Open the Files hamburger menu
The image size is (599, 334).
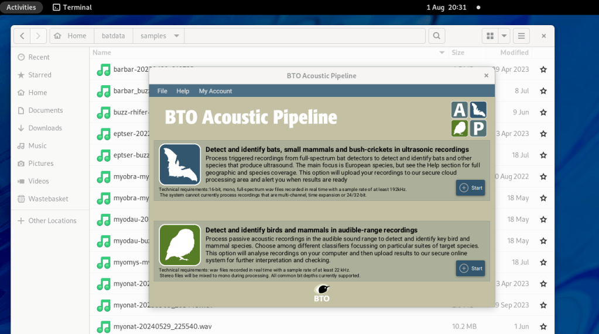click(x=522, y=36)
